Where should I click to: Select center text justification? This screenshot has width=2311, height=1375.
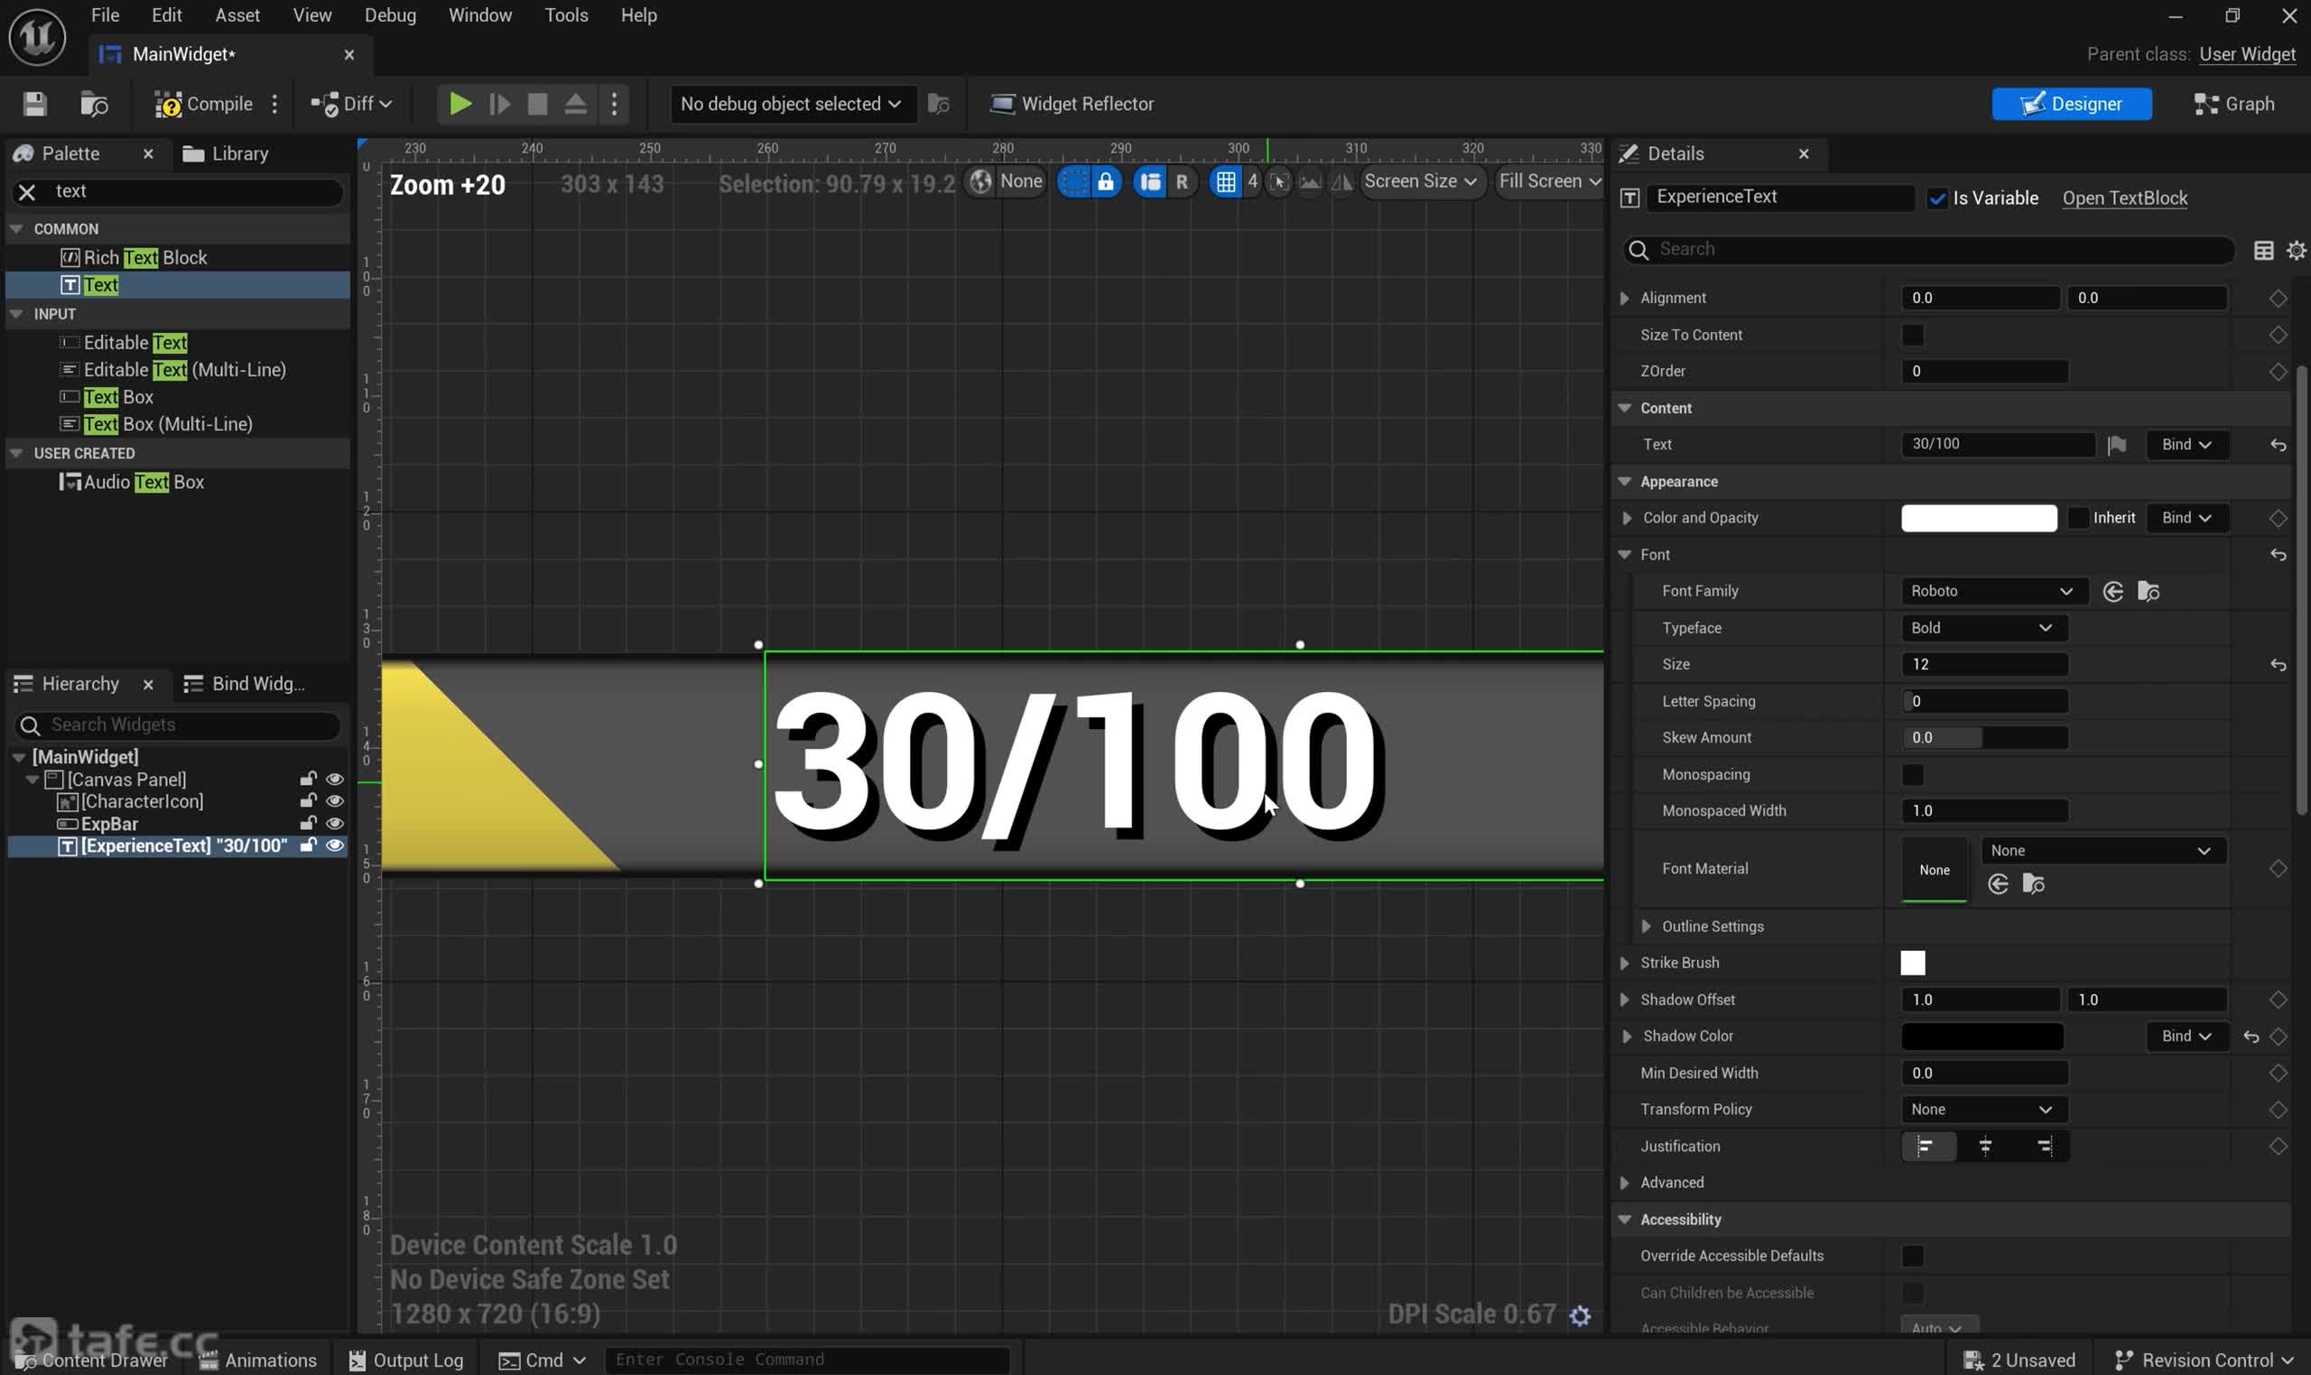point(1985,1147)
